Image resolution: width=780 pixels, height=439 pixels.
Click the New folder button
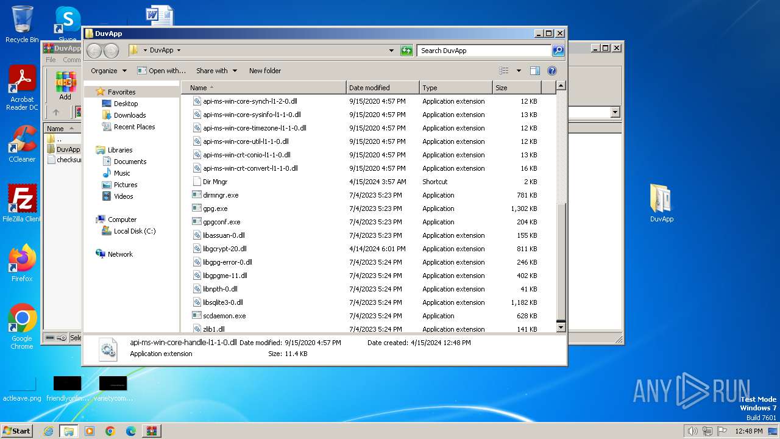265,71
